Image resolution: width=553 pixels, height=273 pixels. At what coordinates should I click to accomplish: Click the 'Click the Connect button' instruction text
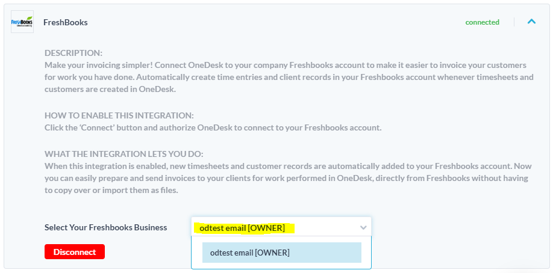pos(213,127)
